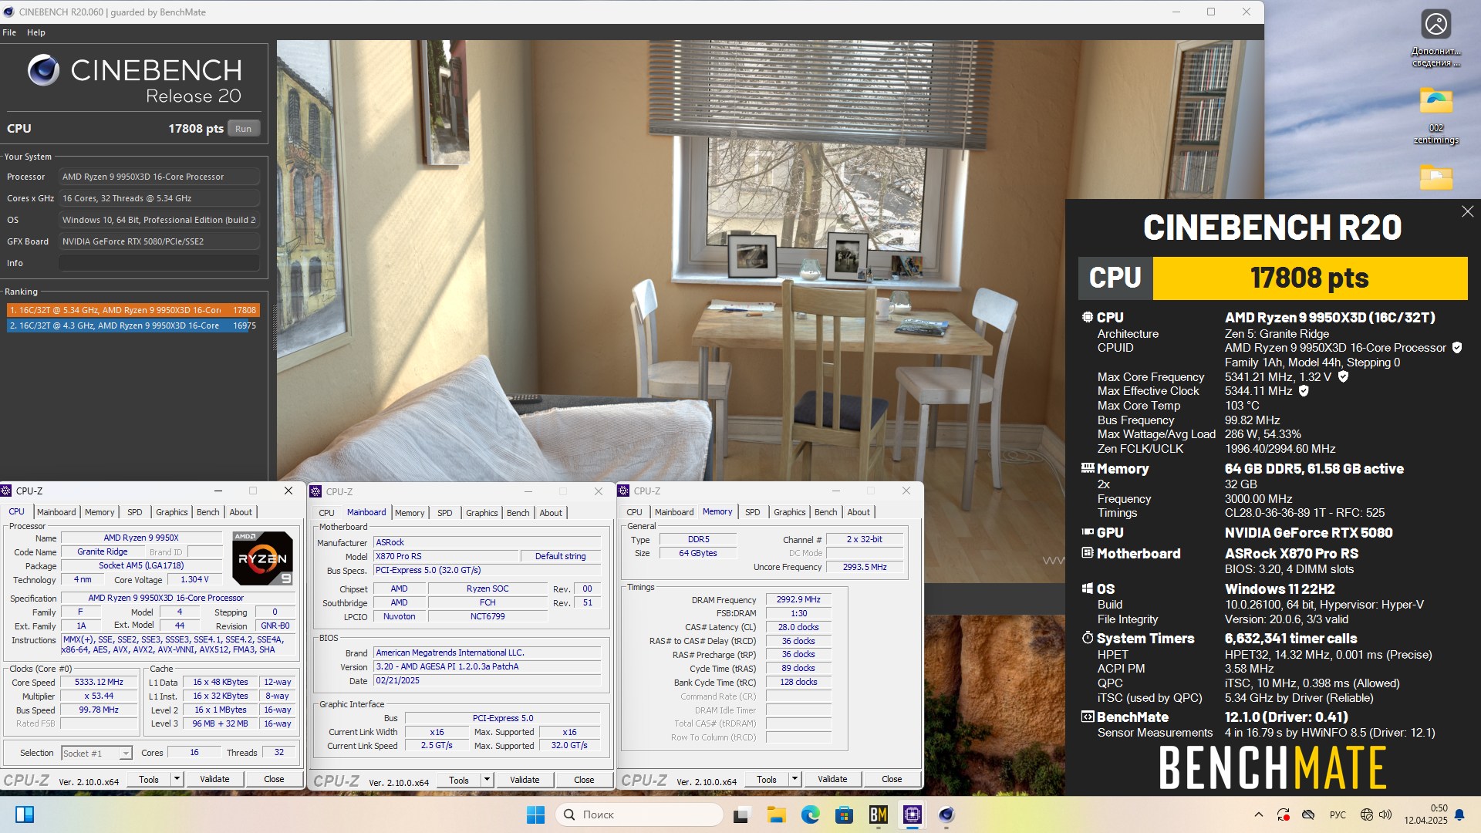Click the BenchMate version icon in results panel
This screenshot has height=833, width=1481.
(1088, 717)
